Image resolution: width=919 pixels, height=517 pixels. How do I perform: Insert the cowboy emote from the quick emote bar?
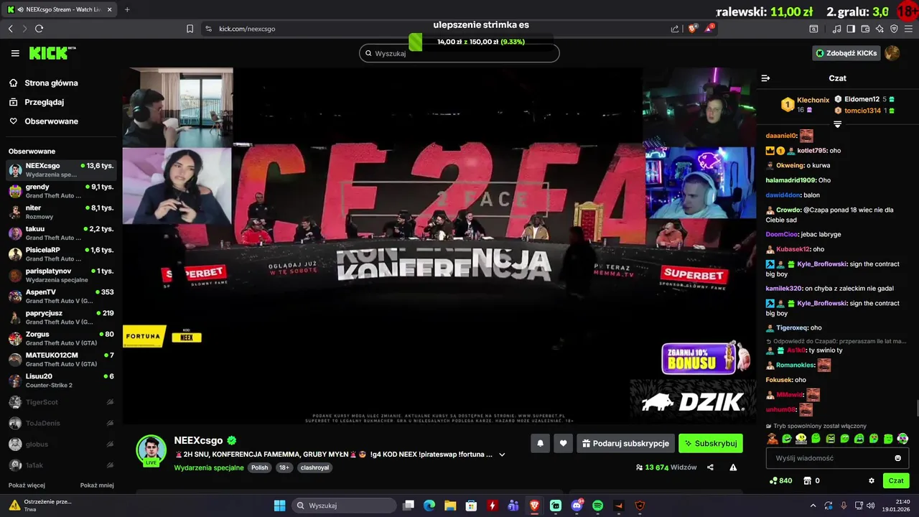click(772, 439)
